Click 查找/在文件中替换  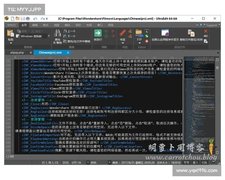(77, 41)
